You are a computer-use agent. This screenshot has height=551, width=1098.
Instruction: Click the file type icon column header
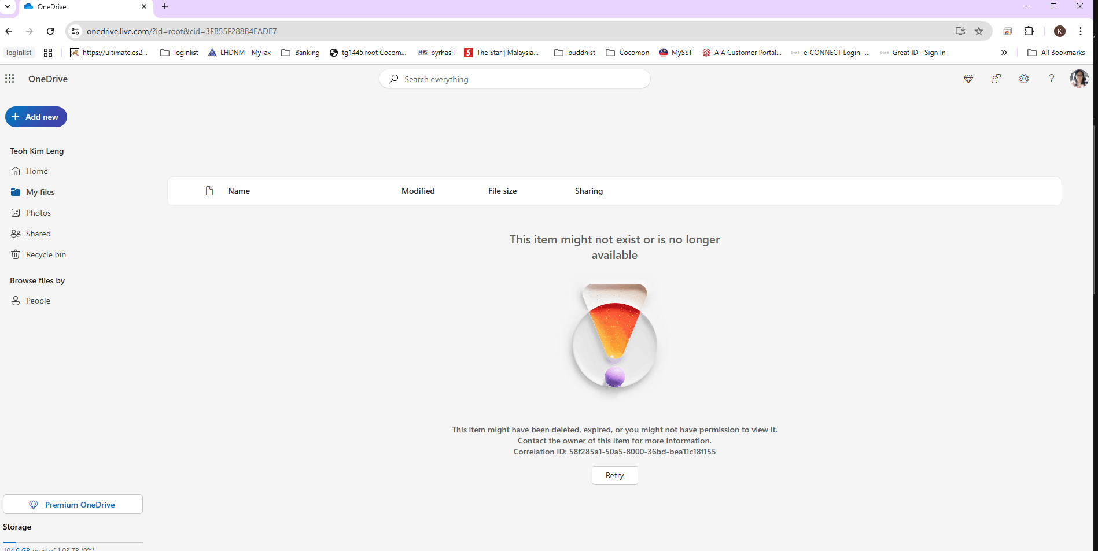pos(209,191)
